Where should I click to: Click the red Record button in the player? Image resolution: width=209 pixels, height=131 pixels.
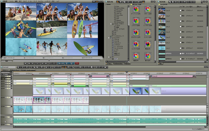(77, 63)
